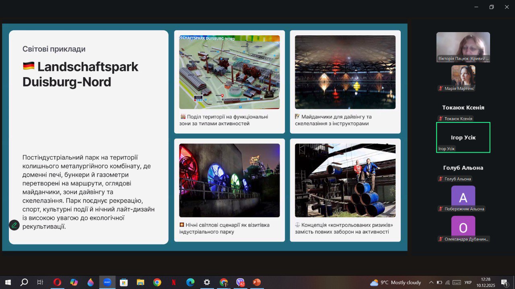
Task: Open the notification center with 1 alert
Action: (x=504, y=282)
